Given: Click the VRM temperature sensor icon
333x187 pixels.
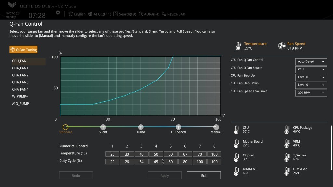Looking at the screenshot, I should tap(287, 144).
